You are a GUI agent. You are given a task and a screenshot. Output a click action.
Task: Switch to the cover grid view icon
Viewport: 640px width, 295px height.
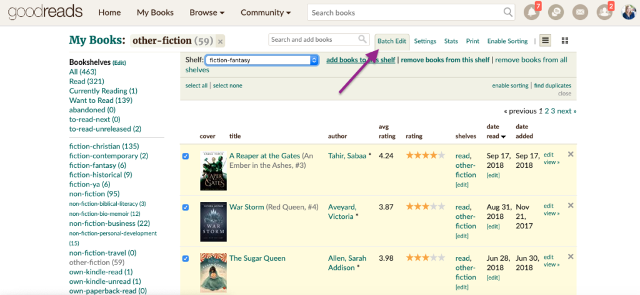tap(565, 41)
